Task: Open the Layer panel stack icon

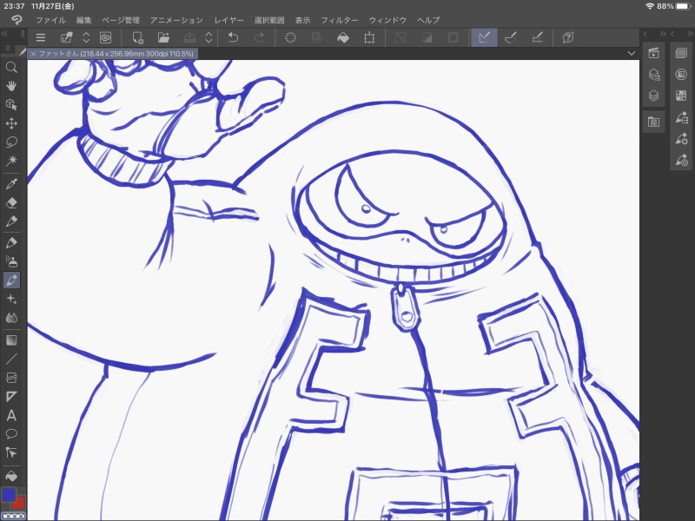Action: [x=654, y=96]
